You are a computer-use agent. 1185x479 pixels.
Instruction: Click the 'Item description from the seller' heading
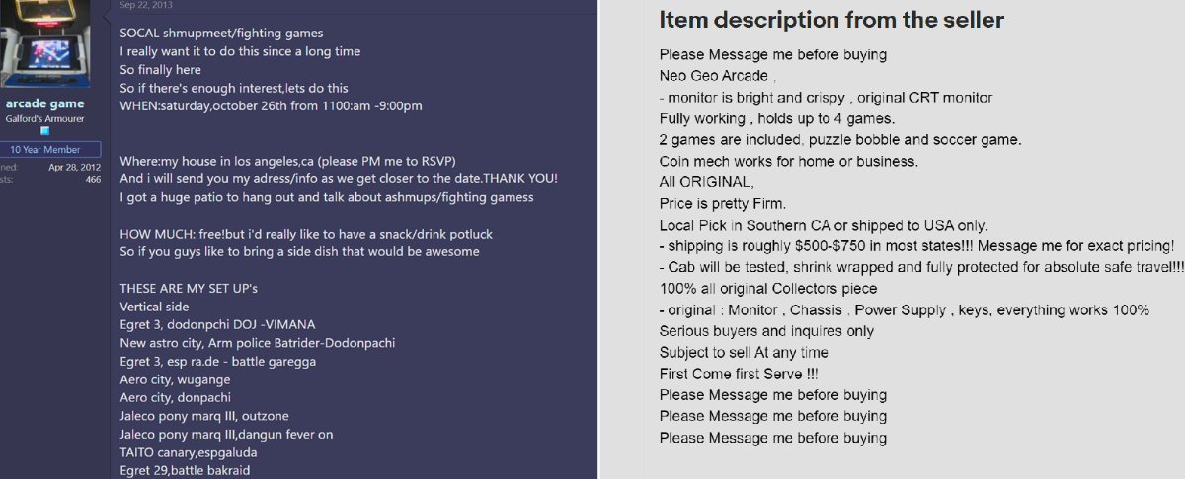click(x=831, y=19)
